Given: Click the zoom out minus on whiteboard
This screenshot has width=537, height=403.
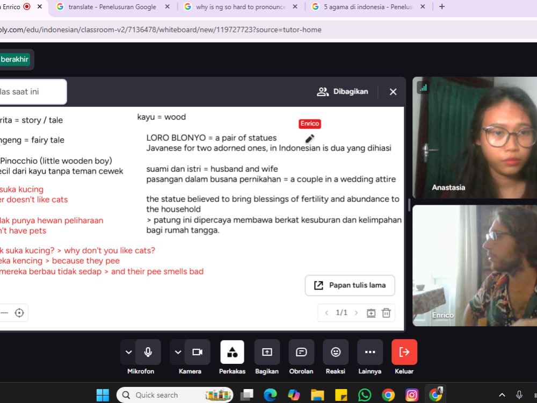Looking at the screenshot, I should (4, 313).
